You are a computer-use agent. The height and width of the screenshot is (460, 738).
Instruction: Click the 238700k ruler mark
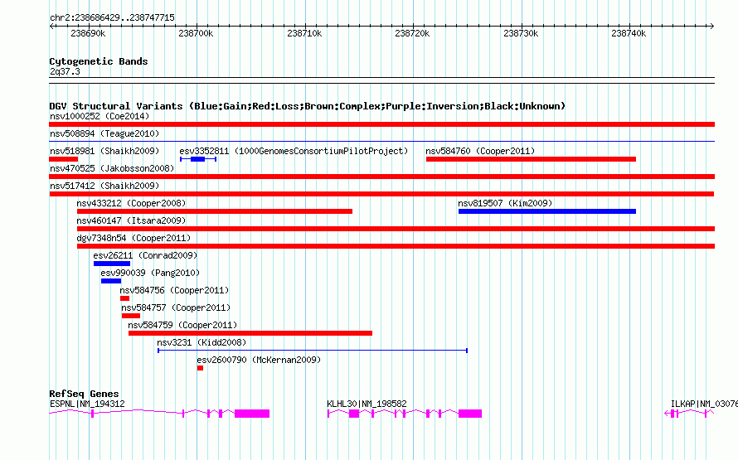point(196,33)
